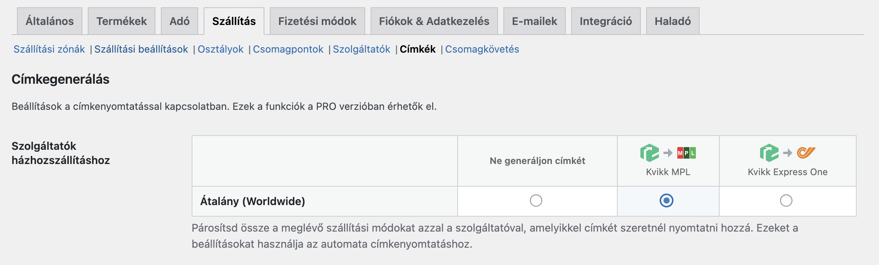Image resolution: width=879 pixels, height=265 pixels.
Task: Click the Kvikk Express One logo icon
Action: click(x=787, y=153)
